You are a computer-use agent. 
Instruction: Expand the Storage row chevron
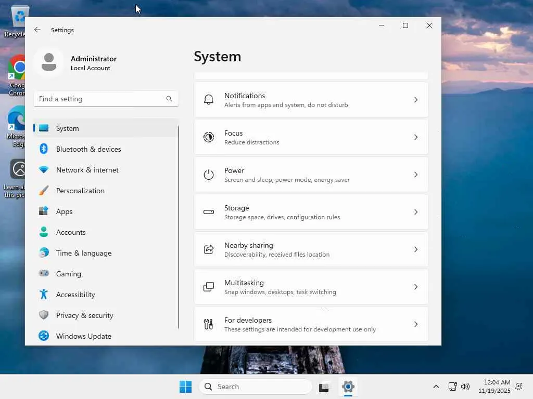(x=416, y=212)
